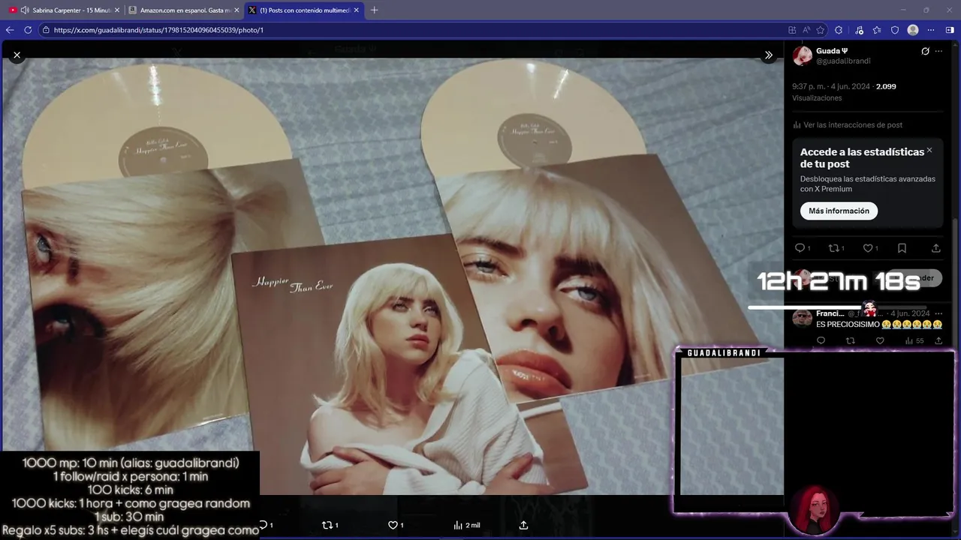The width and height of the screenshot is (961, 540).
Task: Open Franci's avatar on the reply
Action: pos(802,317)
